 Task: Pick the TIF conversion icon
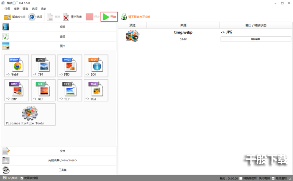(x=70, y=90)
